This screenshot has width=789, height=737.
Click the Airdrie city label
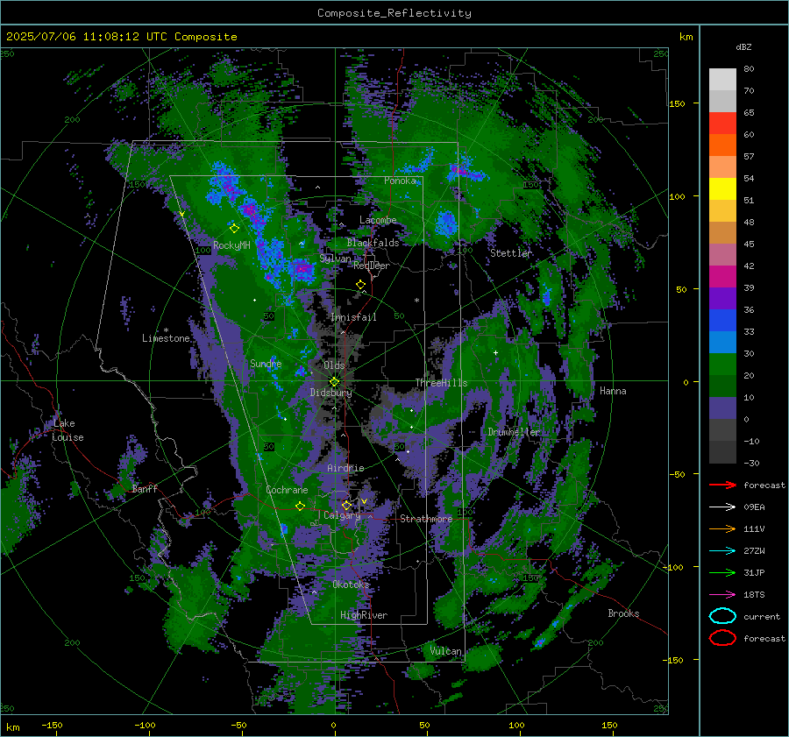[345, 468]
